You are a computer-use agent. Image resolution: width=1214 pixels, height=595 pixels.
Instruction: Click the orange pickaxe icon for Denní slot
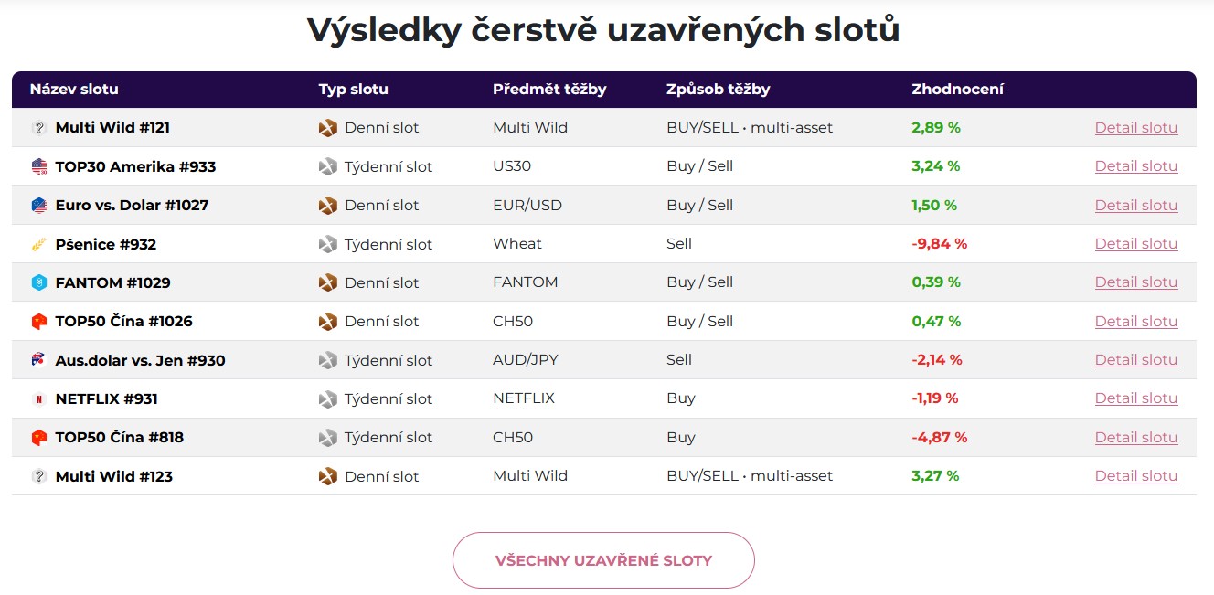[327, 127]
